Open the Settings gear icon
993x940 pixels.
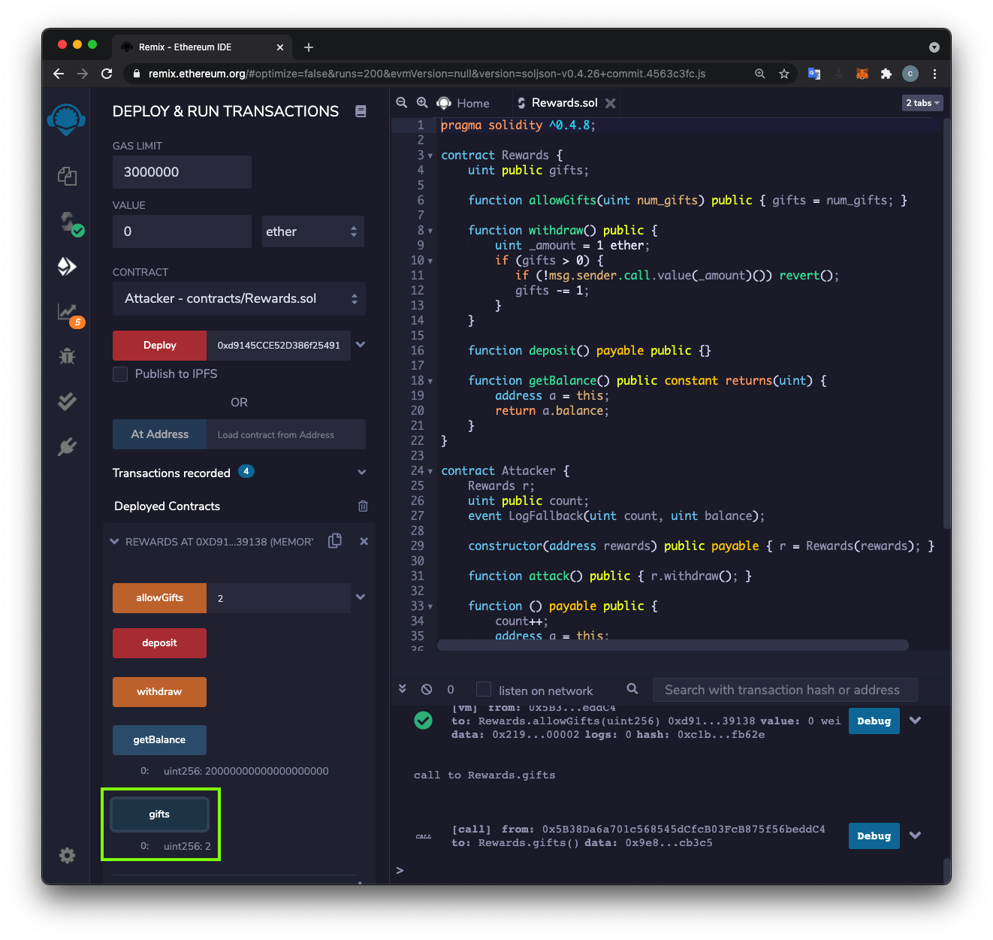pyautogui.click(x=67, y=855)
